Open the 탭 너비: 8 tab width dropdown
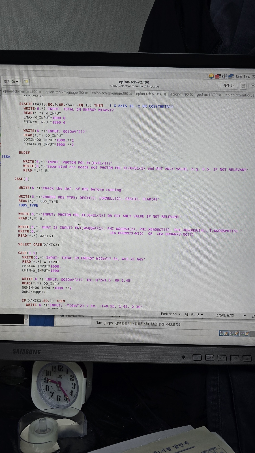The width and height of the screenshot is (255, 453). point(194,315)
